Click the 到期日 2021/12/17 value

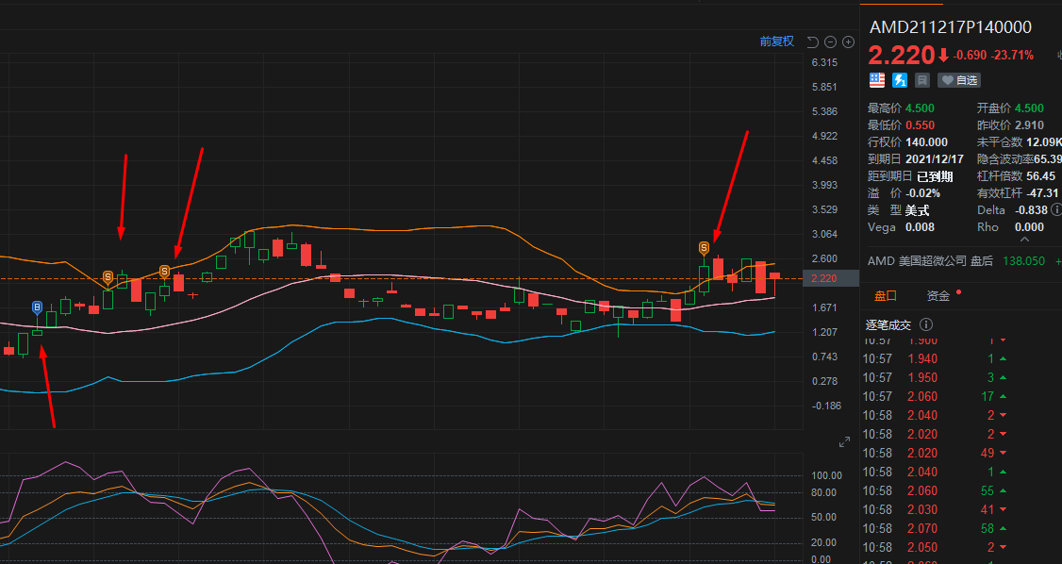coord(934,159)
